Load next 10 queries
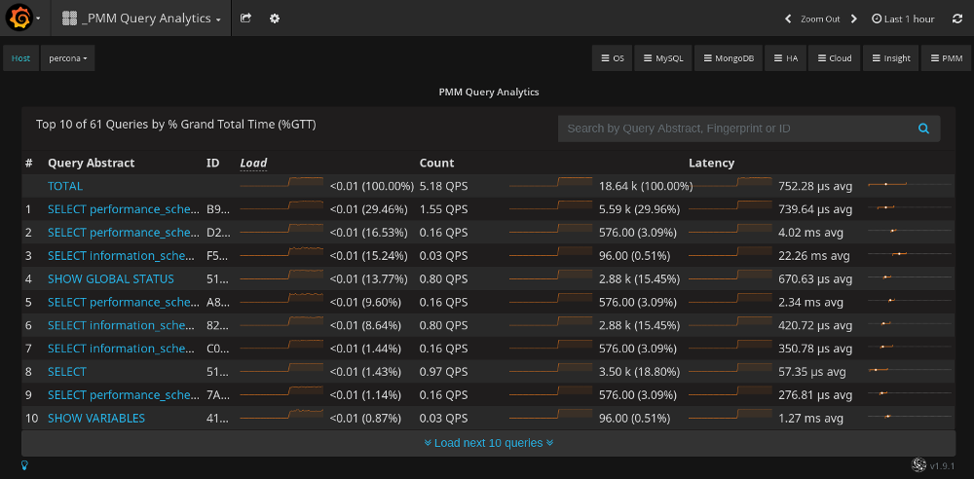 489,443
